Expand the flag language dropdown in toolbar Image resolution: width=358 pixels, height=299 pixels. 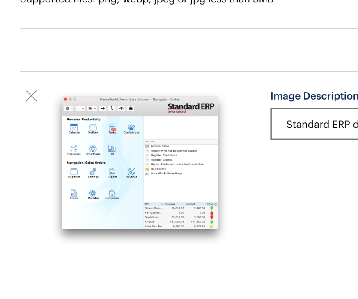click(x=92, y=109)
